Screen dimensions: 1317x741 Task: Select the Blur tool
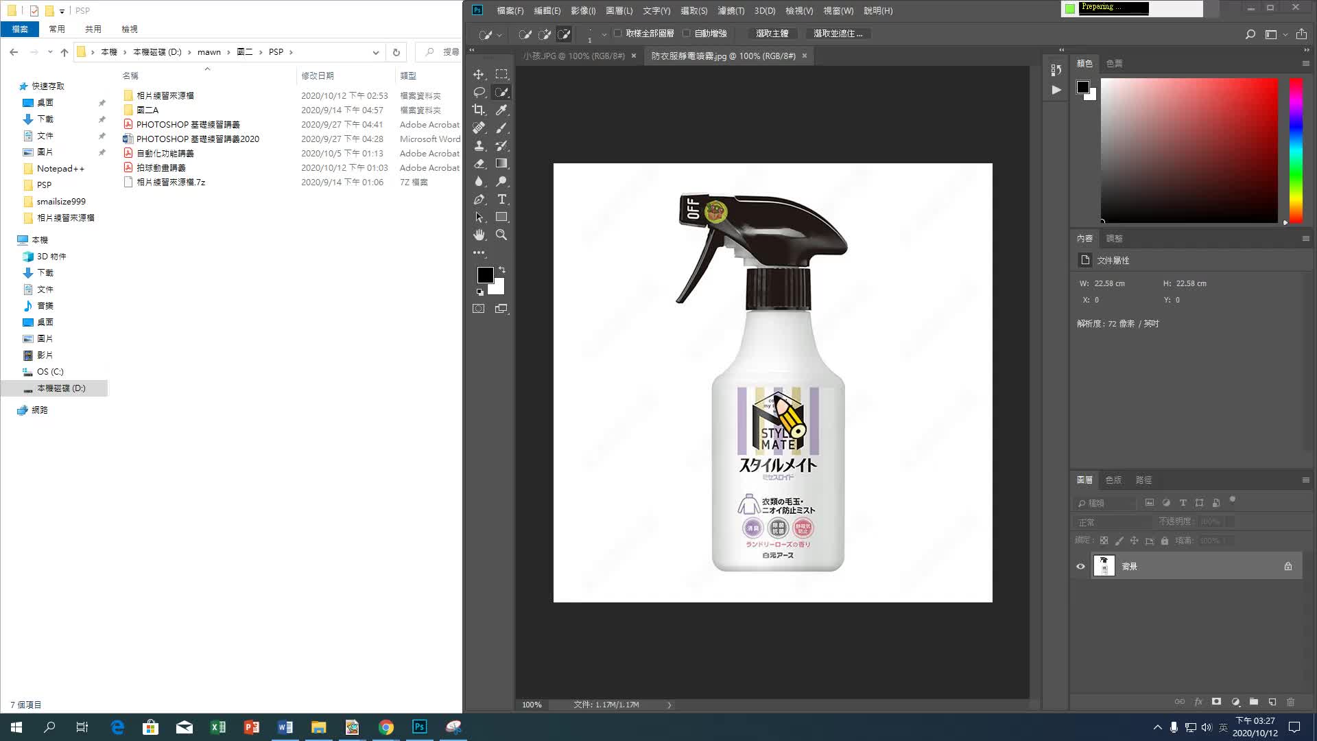click(479, 181)
